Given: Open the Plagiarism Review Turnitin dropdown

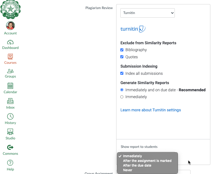Looking at the screenshot, I should (x=148, y=13).
